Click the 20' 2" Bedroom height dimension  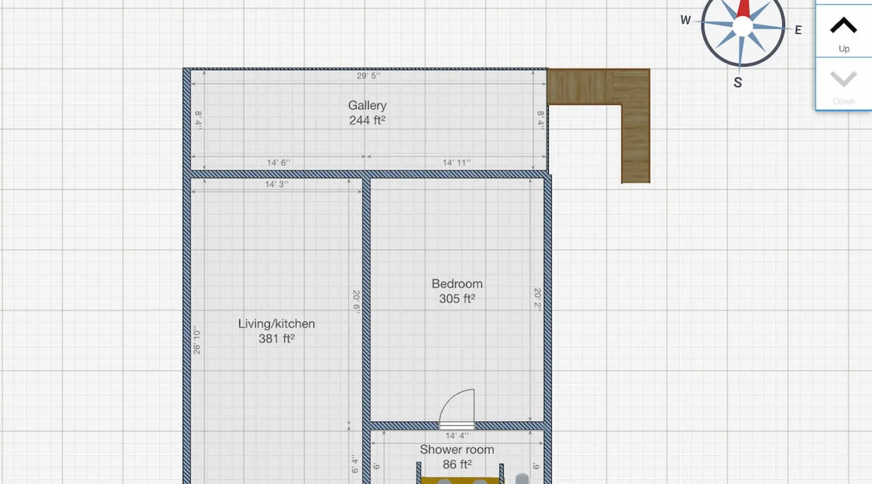537,299
